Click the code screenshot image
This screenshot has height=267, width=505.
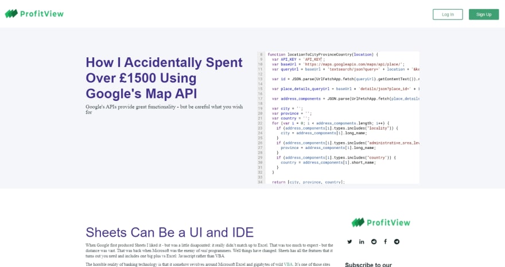pos(338,117)
